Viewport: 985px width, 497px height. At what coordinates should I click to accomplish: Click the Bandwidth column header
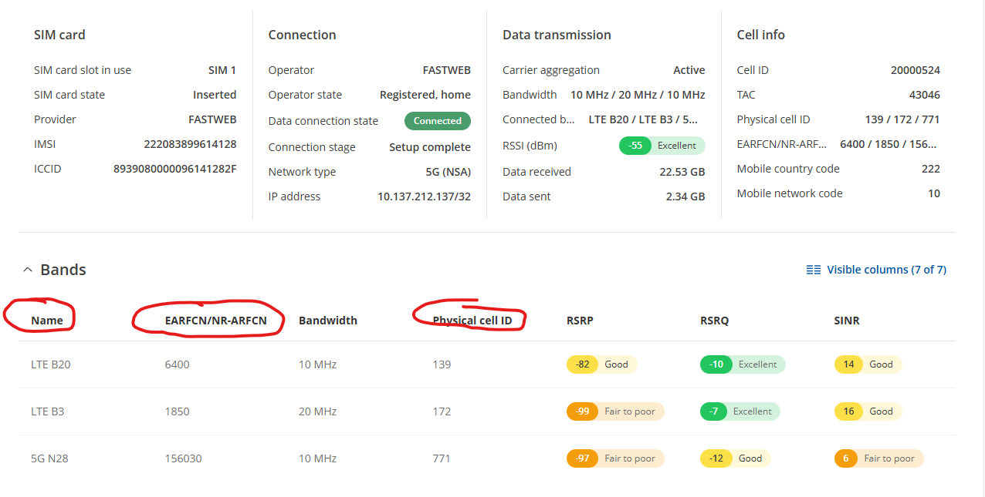pyautogui.click(x=328, y=321)
